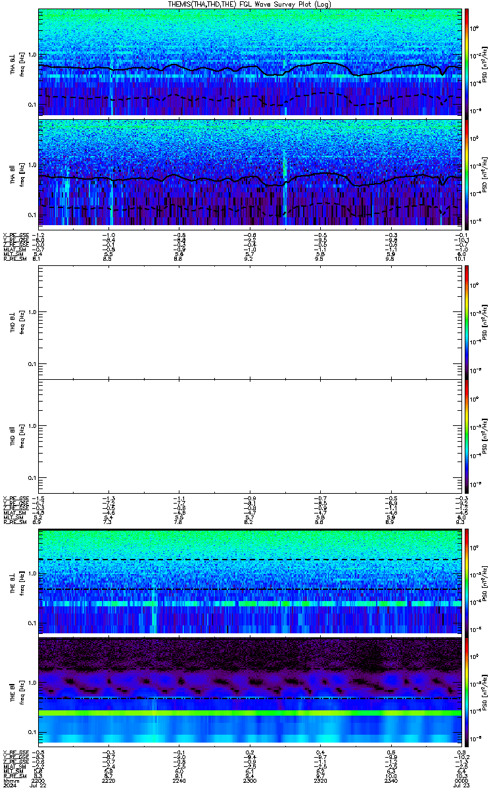The width and height of the screenshot is (493, 790).
Task: Click the THE B-parallel freq [Hz] axis label
Action: (21, 692)
